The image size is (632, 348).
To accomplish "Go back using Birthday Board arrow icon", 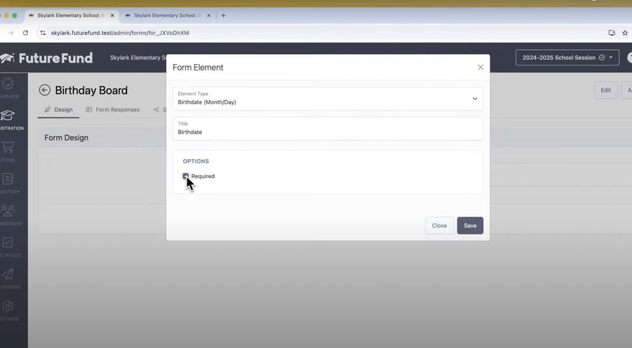I will 44,90.
